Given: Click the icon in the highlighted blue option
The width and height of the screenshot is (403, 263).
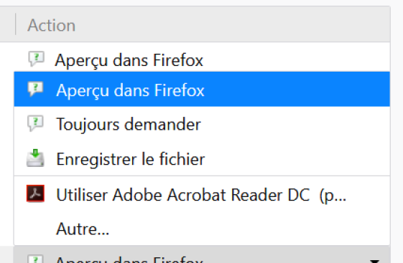Looking at the screenshot, I should [x=35, y=90].
